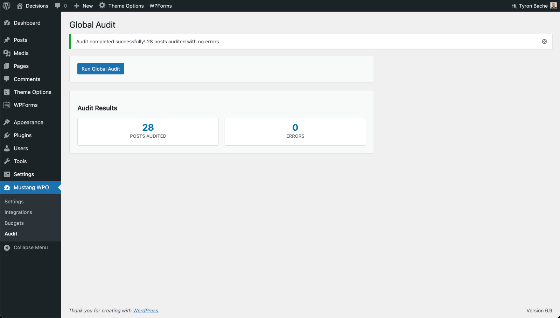Image resolution: width=560 pixels, height=318 pixels.
Task: Select the Media library icon
Action: (x=7, y=53)
